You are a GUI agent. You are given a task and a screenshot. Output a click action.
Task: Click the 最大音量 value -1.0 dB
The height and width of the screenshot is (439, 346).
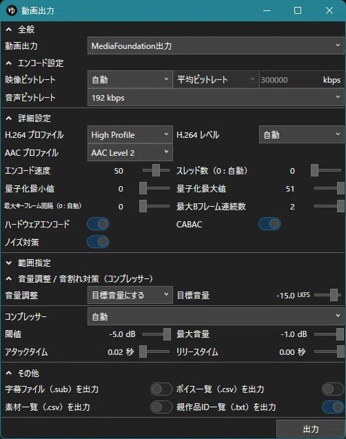(x=294, y=334)
